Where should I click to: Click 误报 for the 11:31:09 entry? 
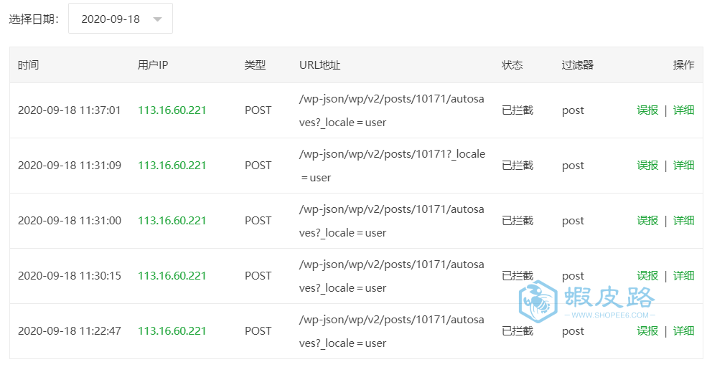point(647,166)
